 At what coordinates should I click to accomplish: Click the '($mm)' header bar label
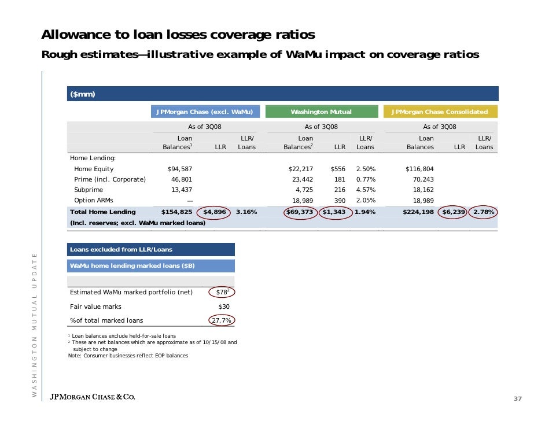82,94
